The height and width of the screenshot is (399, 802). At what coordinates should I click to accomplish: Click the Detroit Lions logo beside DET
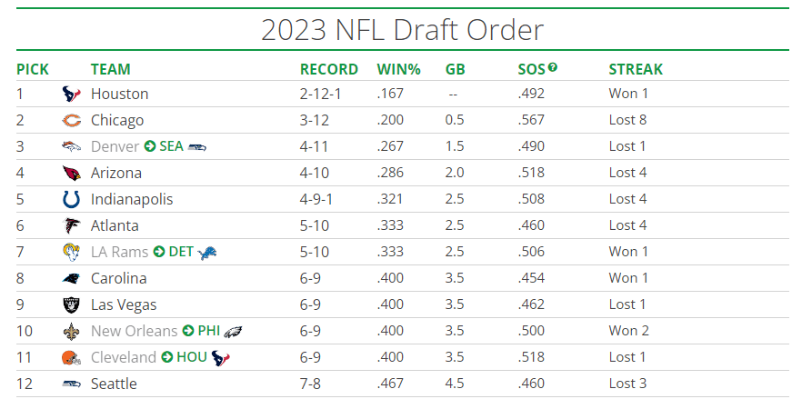click(208, 252)
